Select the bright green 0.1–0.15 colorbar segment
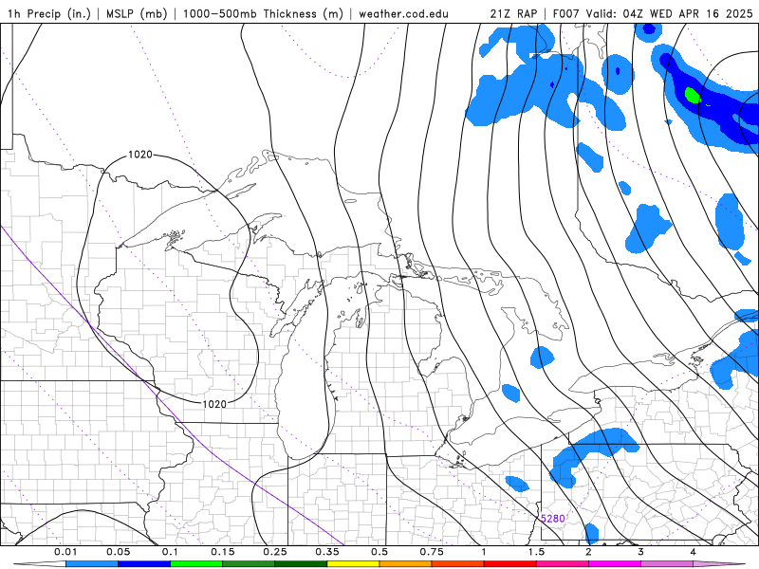The width and height of the screenshot is (759, 569). [196, 564]
